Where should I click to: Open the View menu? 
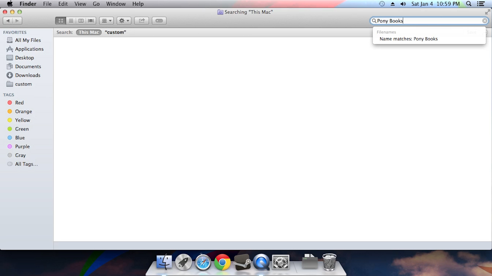80,4
